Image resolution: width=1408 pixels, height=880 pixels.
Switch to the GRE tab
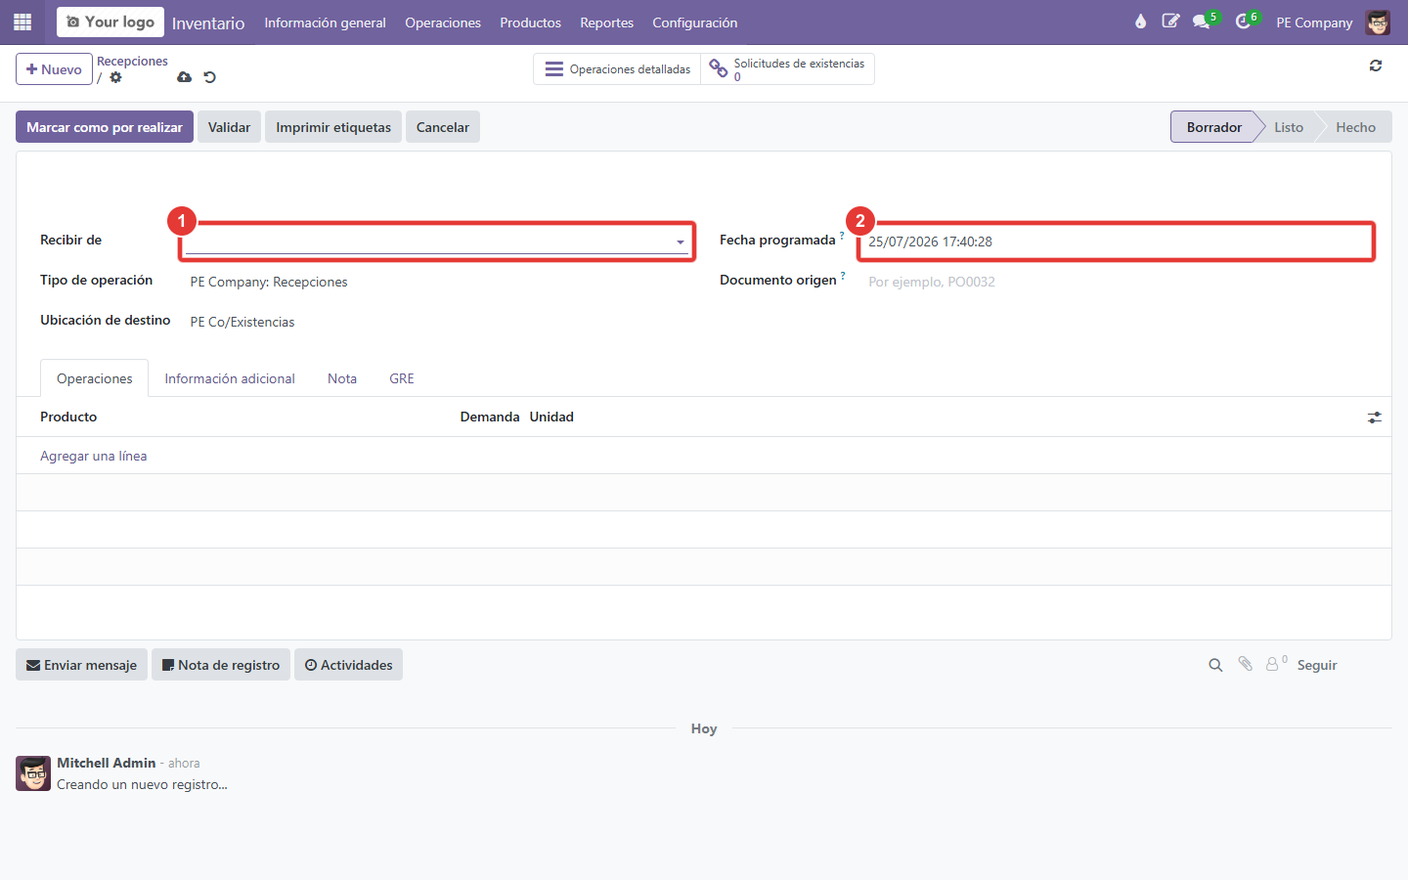[x=402, y=378]
